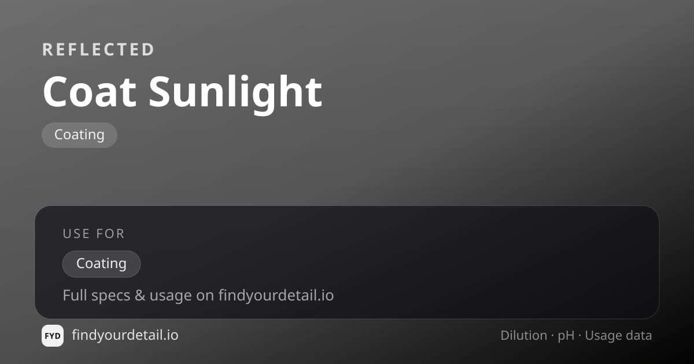Image resolution: width=694 pixels, height=364 pixels.
Task: Open findyourdetail.io within the Full specs sentence
Action: [276, 295]
